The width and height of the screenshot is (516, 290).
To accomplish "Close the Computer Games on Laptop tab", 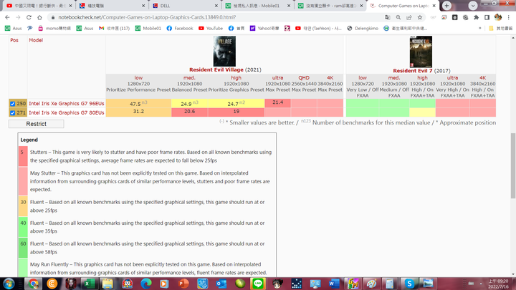I will [x=434, y=6].
